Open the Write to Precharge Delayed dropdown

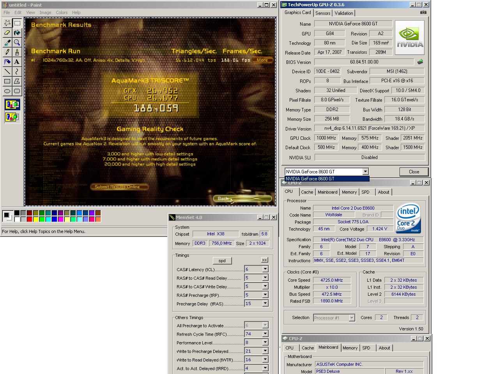point(265,351)
